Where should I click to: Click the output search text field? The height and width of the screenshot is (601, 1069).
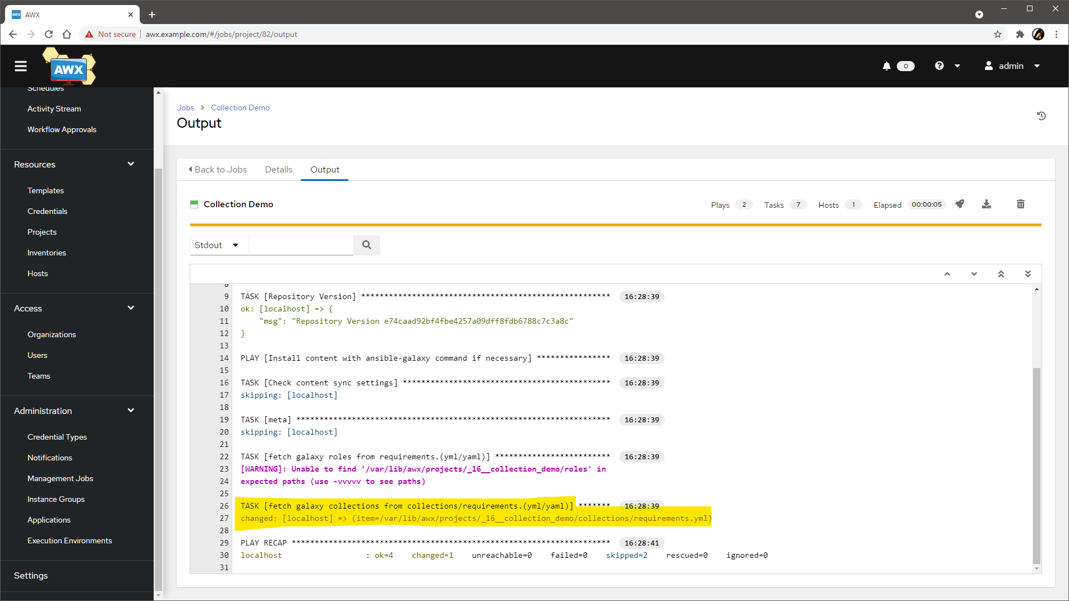[301, 245]
